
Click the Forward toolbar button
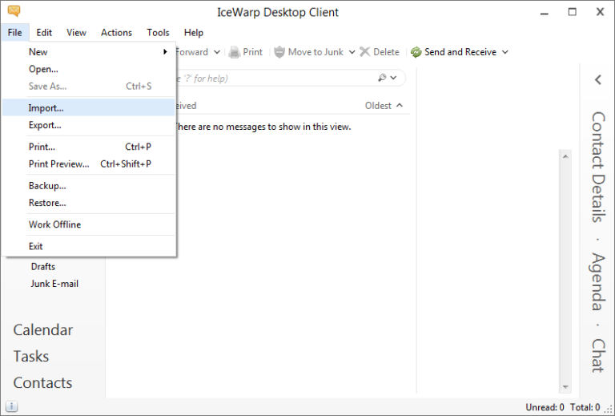click(x=192, y=52)
